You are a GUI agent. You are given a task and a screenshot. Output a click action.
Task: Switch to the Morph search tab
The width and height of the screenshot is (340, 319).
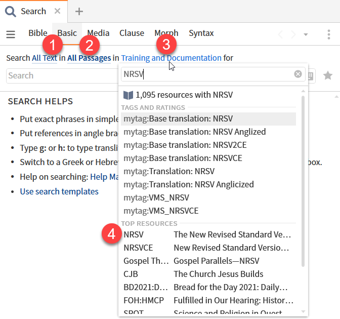pyautogui.click(x=166, y=33)
